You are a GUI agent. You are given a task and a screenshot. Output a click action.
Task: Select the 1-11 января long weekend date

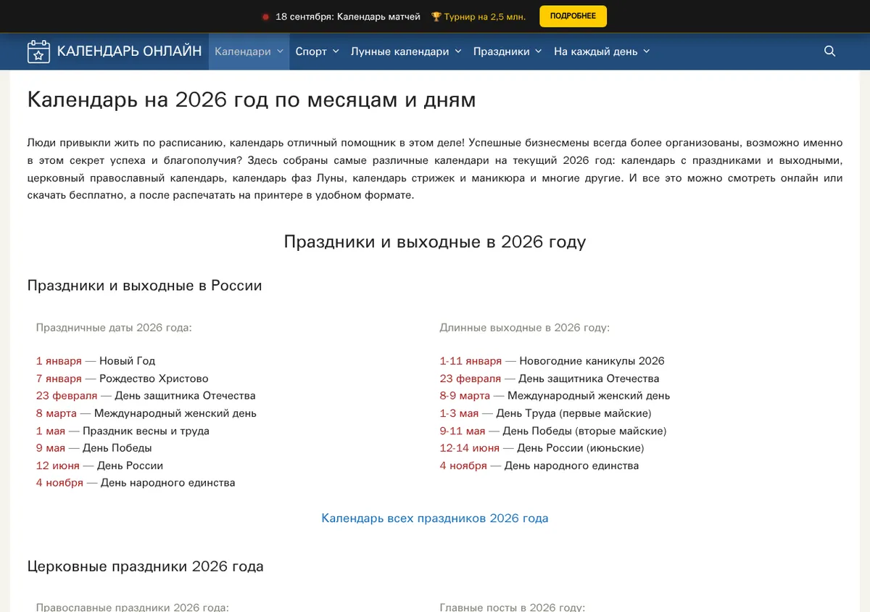tap(471, 361)
